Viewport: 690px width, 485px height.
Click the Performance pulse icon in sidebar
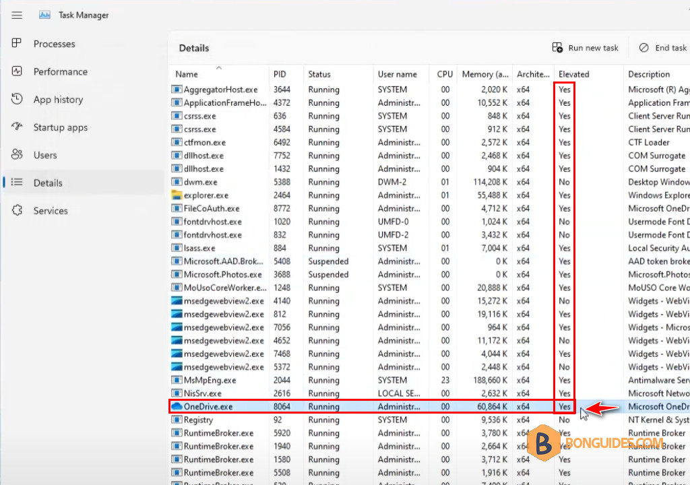point(17,71)
